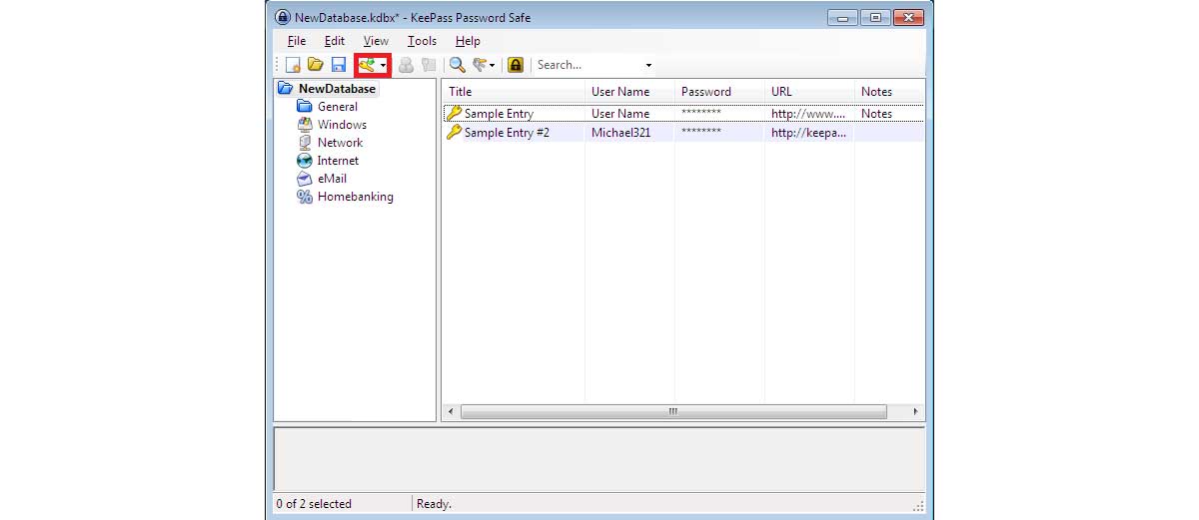Sort entries by Notes column header
The image size is (1199, 520).
point(889,92)
